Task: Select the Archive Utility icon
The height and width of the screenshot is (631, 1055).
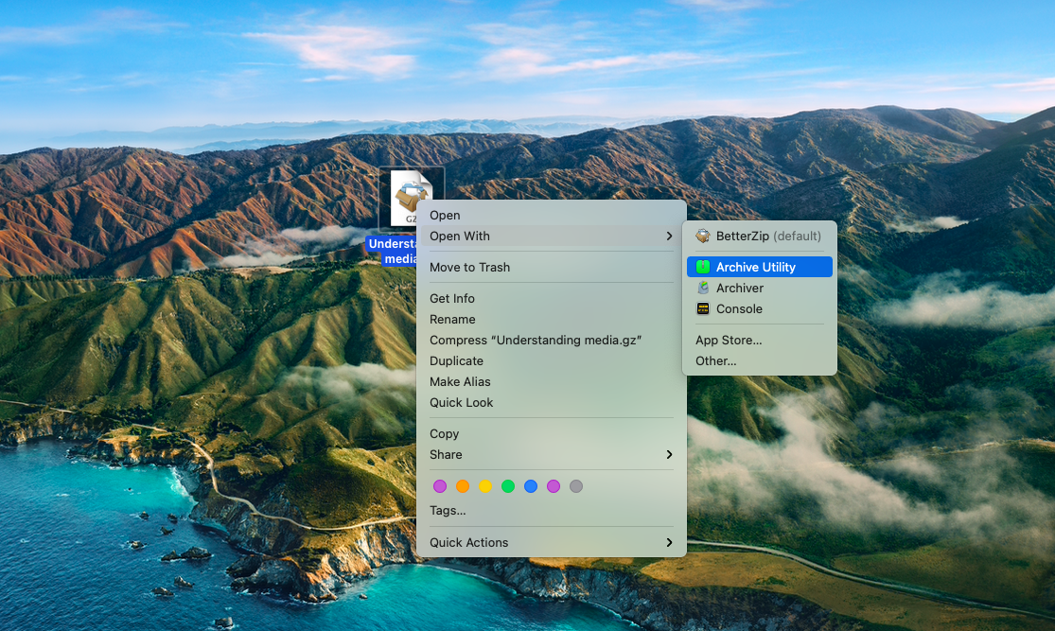Action: tap(704, 267)
